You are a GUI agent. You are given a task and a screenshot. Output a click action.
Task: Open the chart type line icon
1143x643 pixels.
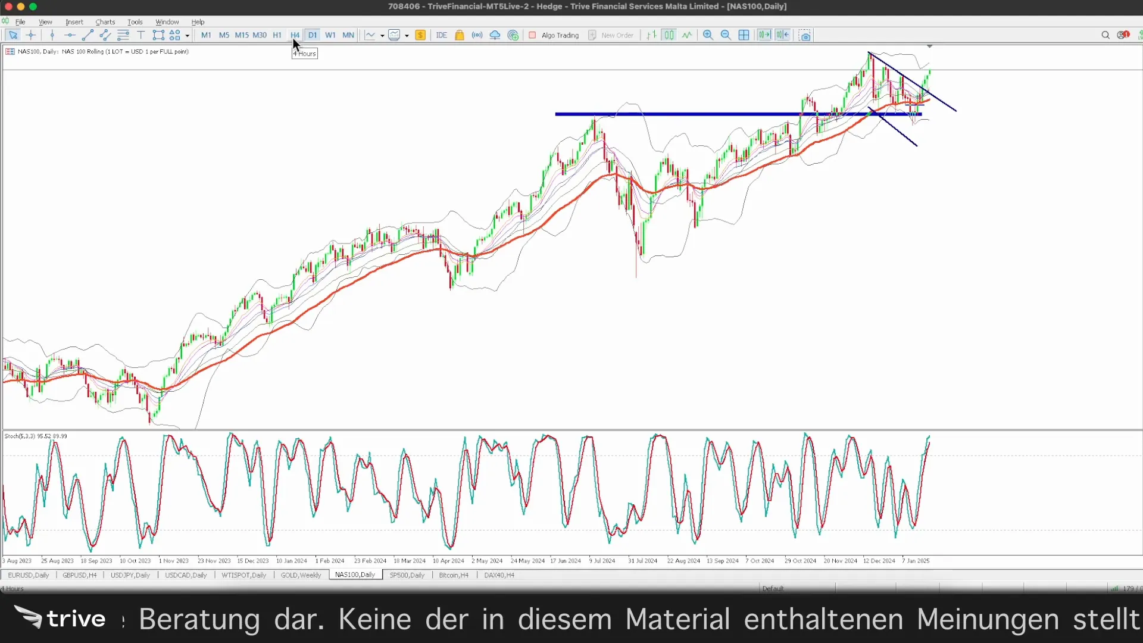[370, 35]
